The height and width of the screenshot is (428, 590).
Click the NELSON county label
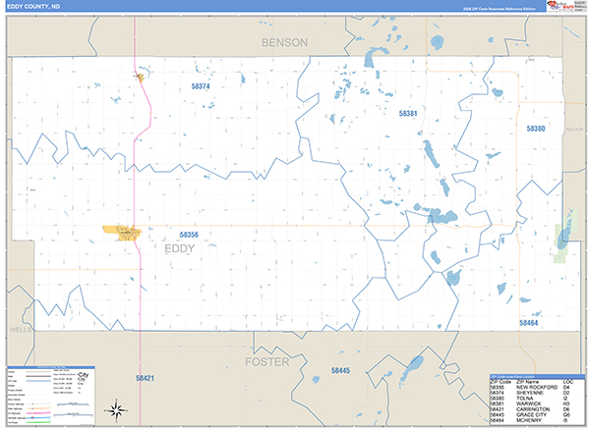pos(574,130)
